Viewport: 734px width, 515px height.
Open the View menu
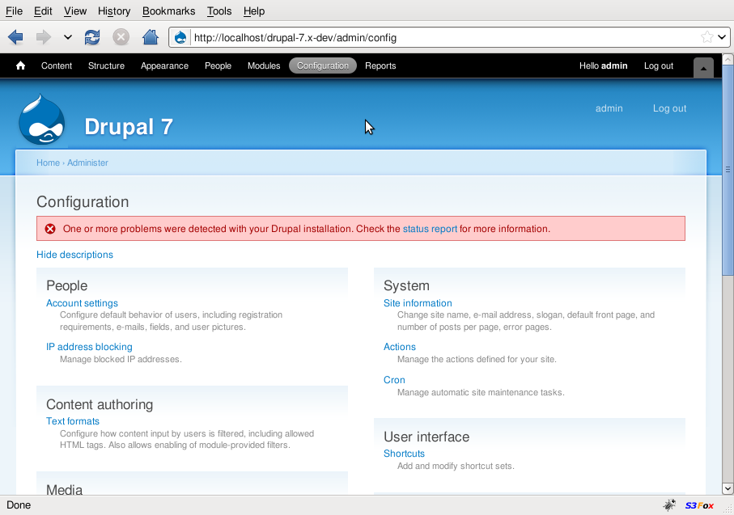point(75,11)
